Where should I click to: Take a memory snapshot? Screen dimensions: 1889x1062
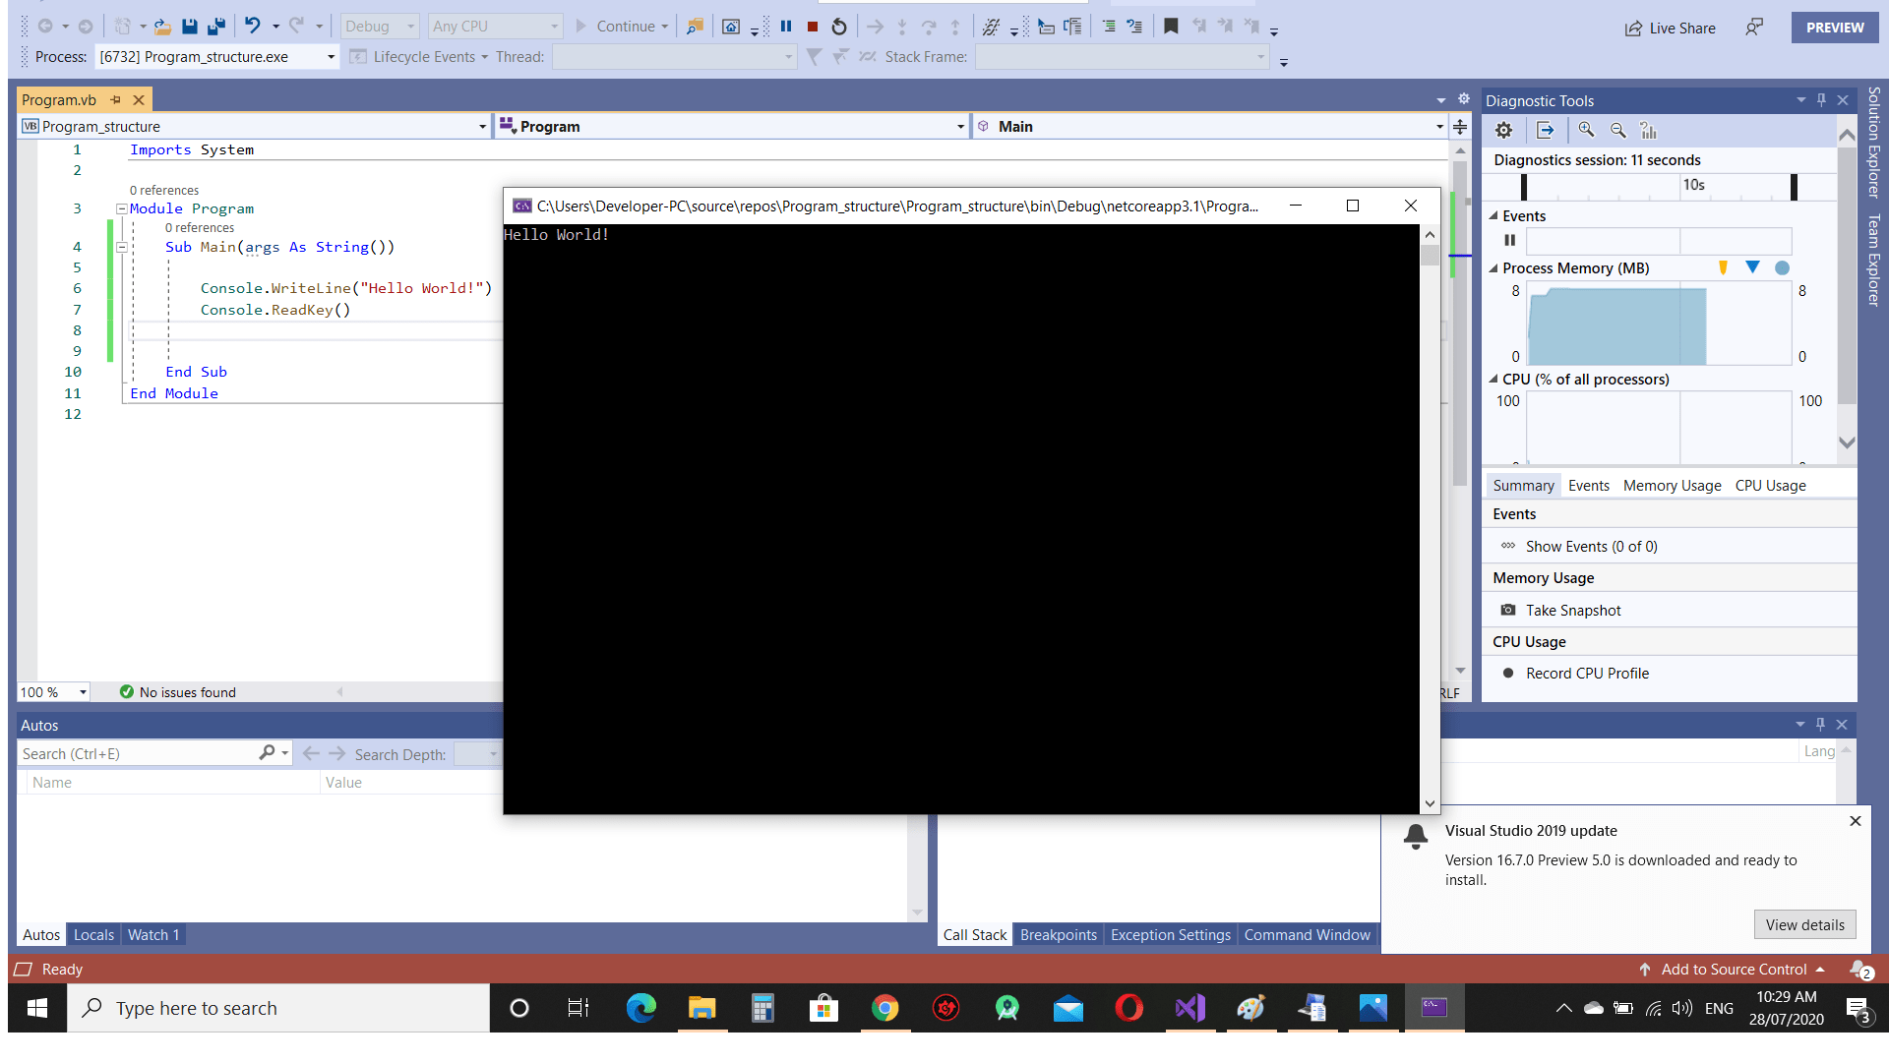point(1572,611)
